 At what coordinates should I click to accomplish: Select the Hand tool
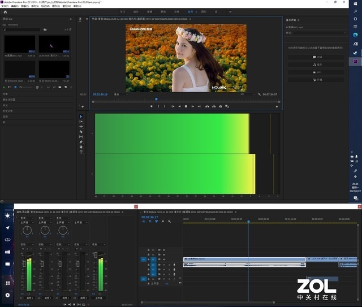tap(81, 147)
